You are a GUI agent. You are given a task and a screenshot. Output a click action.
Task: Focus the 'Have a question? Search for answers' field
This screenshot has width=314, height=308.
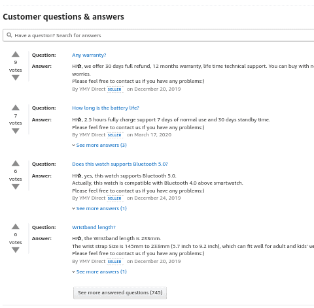point(158,35)
